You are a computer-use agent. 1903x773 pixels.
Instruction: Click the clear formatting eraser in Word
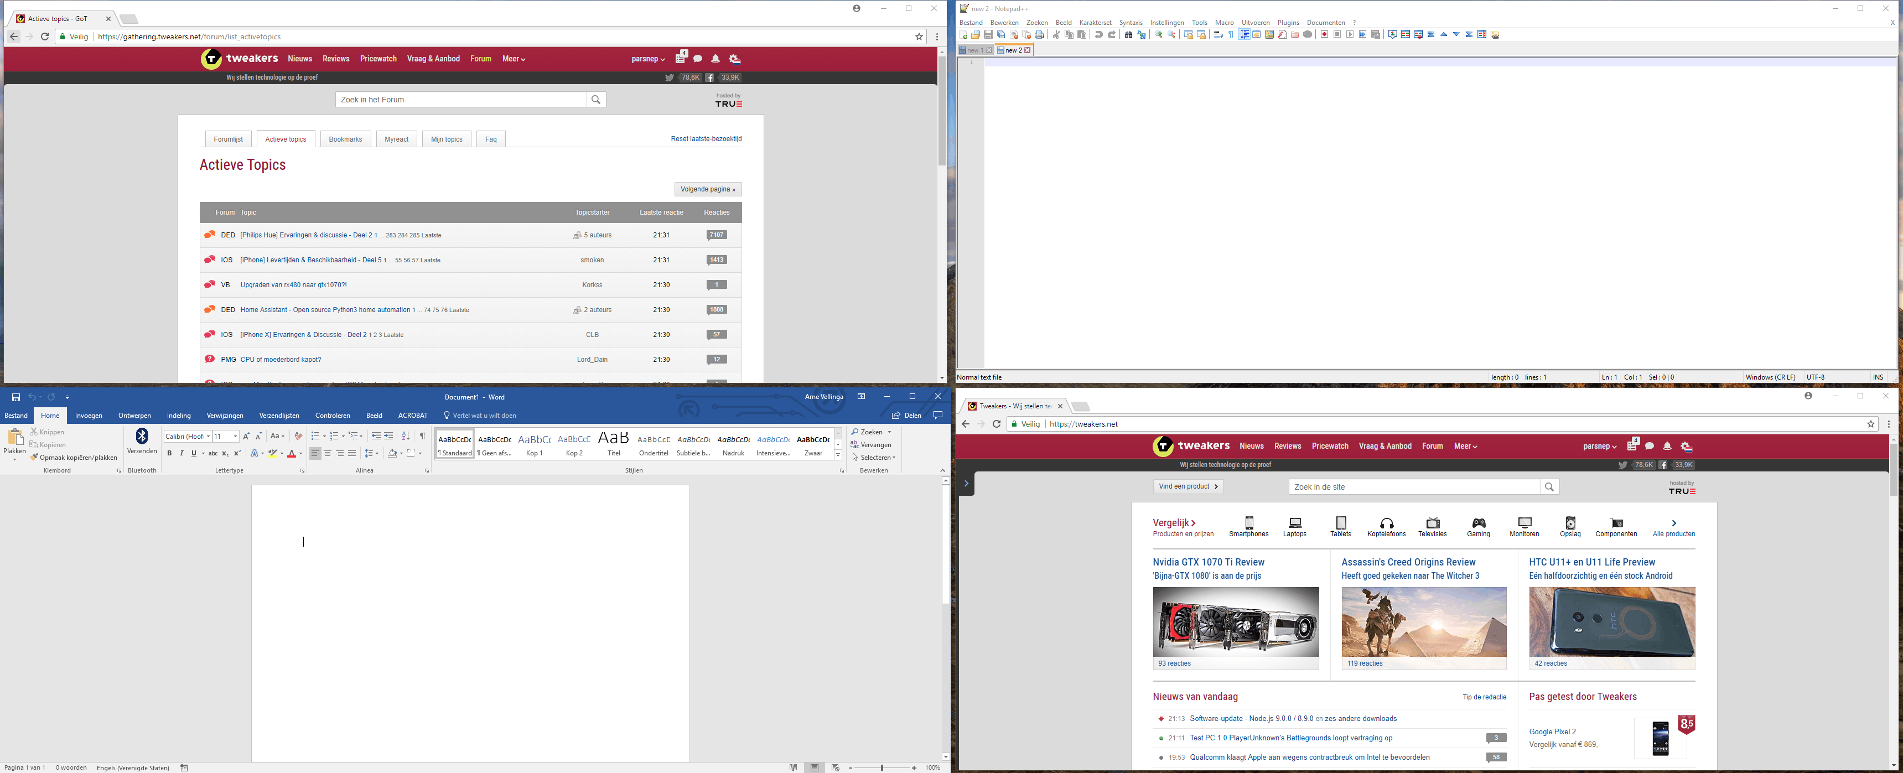(298, 436)
